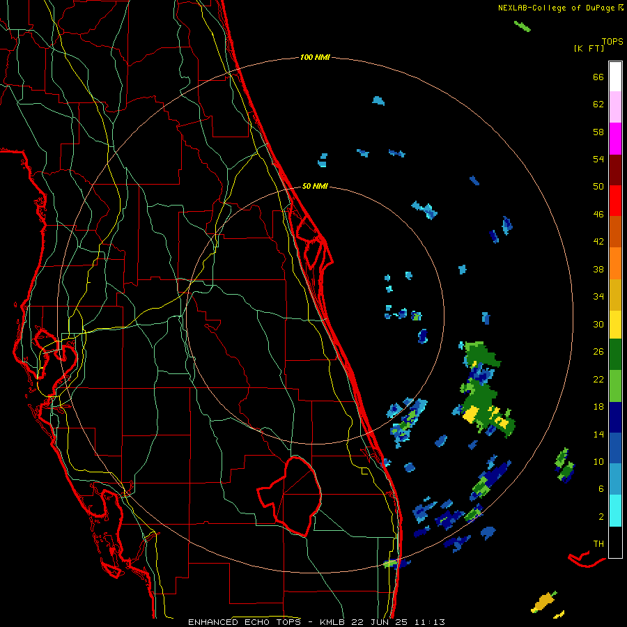The image size is (627, 627).
Task: Click the '34' legend value
Action: coord(598,296)
